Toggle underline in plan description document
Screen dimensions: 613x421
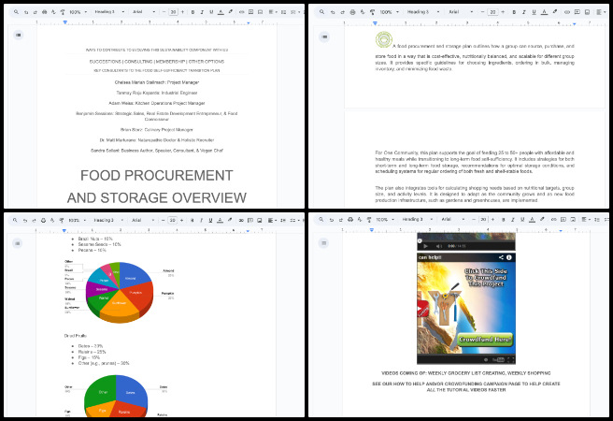(534, 12)
